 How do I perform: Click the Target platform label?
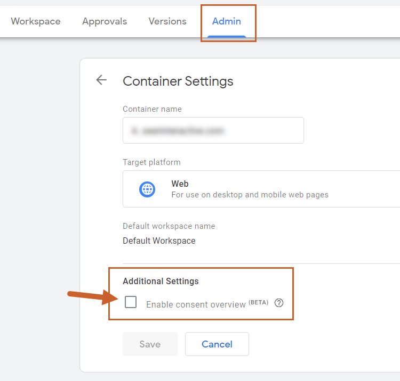[x=151, y=162]
